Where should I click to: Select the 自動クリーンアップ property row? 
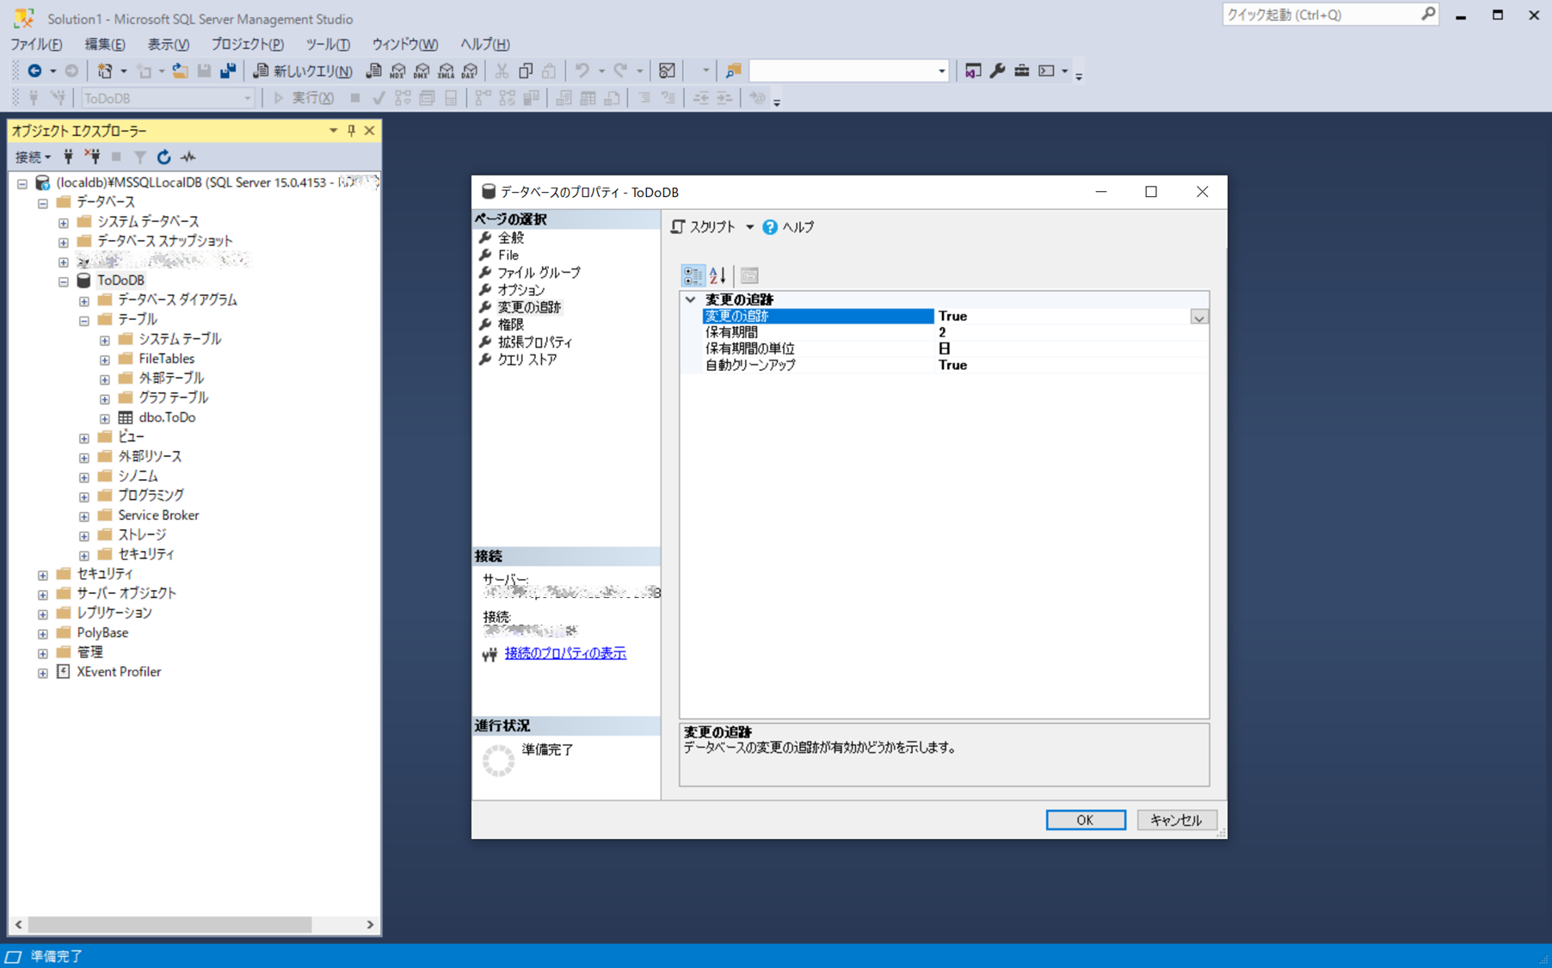[x=954, y=365]
